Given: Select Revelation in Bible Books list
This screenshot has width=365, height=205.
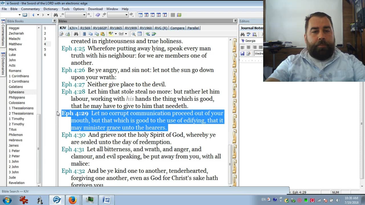Looking at the screenshot, I should 17,183.
